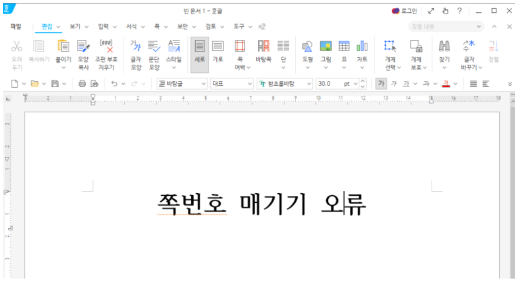The height and width of the screenshot is (283, 520).
Task: Expand the 함초롬바탕 font dropdown
Action: (309, 84)
